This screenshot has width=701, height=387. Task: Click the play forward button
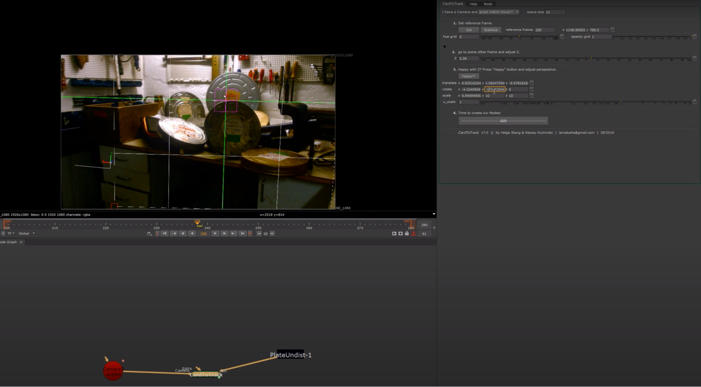(215, 234)
